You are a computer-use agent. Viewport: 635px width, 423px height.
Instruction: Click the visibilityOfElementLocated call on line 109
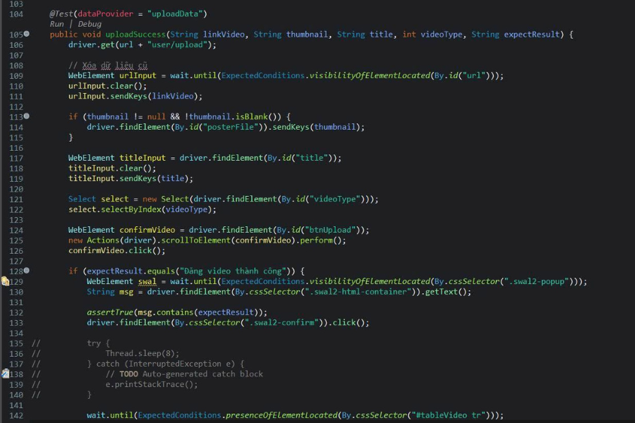point(369,75)
